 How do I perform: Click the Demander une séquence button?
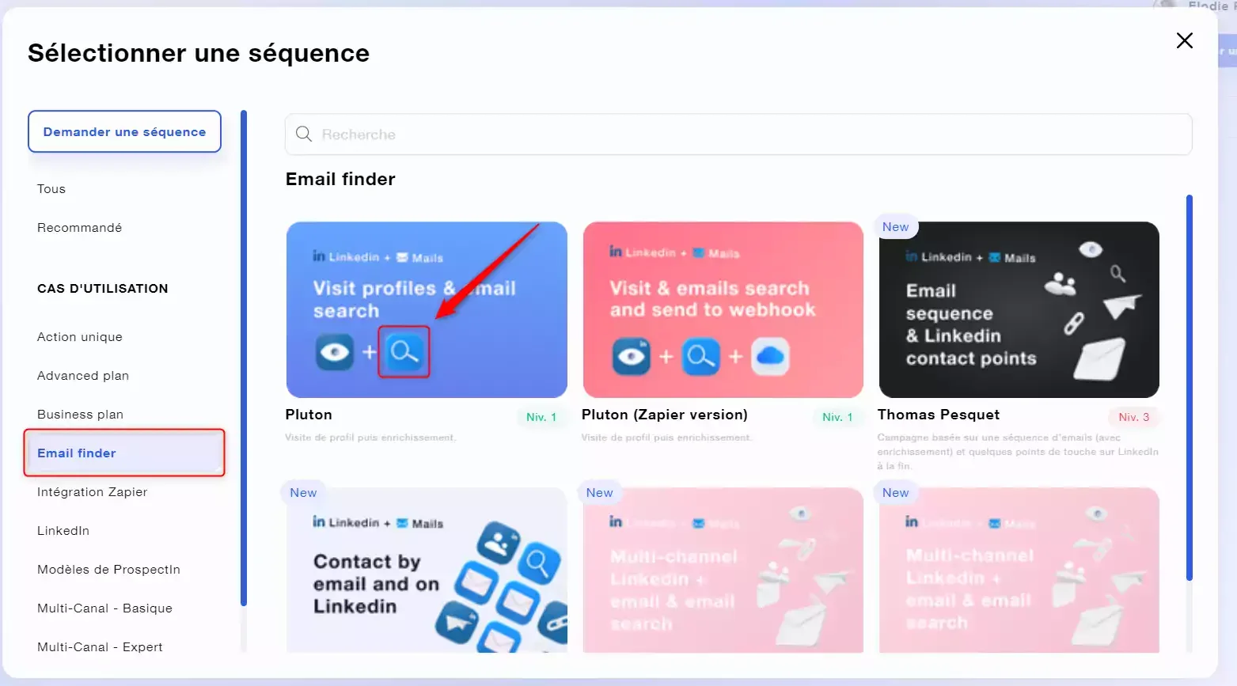(x=124, y=131)
